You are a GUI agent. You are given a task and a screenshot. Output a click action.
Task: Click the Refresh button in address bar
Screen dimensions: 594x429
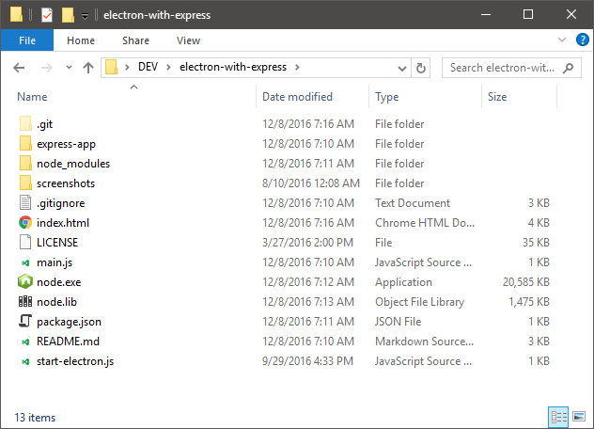point(420,68)
